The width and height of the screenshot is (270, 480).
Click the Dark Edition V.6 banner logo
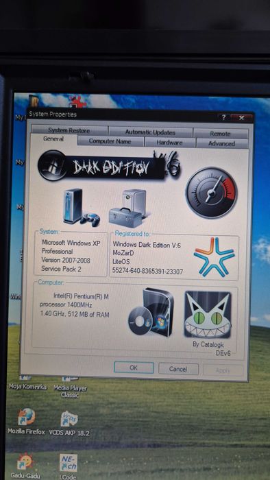(109, 166)
